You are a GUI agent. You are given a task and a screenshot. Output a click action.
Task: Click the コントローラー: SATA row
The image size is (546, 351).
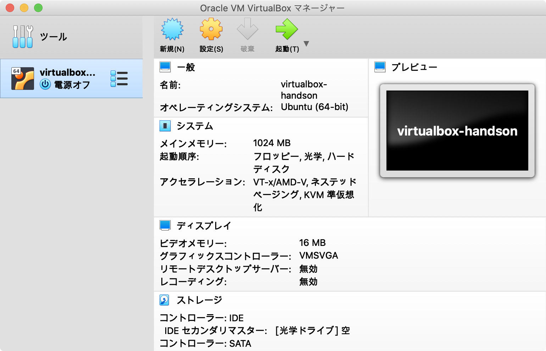coord(205,343)
